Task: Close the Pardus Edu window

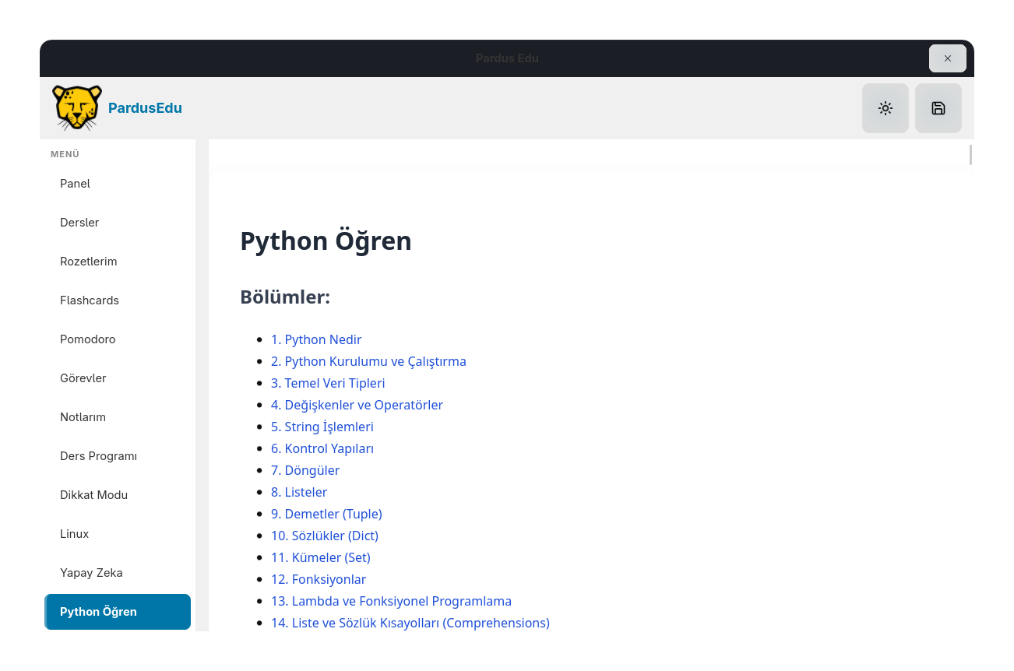Action: [947, 58]
